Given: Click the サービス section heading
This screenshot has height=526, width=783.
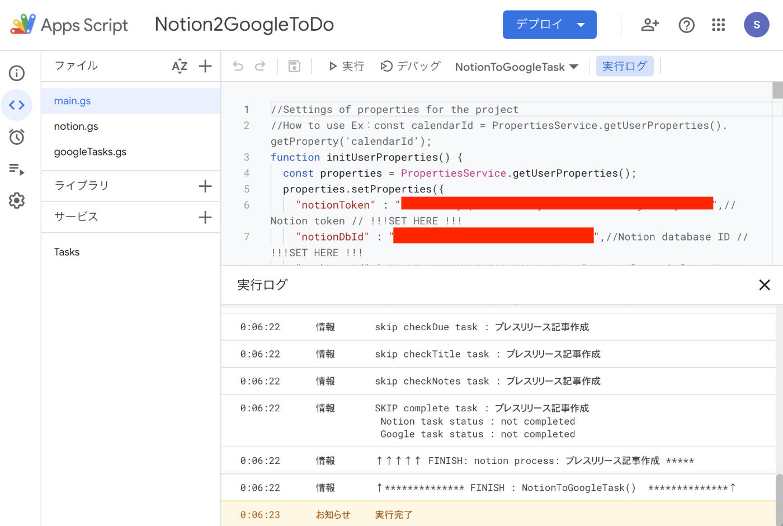Looking at the screenshot, I should pyautogui.click(x=76, y=217).
